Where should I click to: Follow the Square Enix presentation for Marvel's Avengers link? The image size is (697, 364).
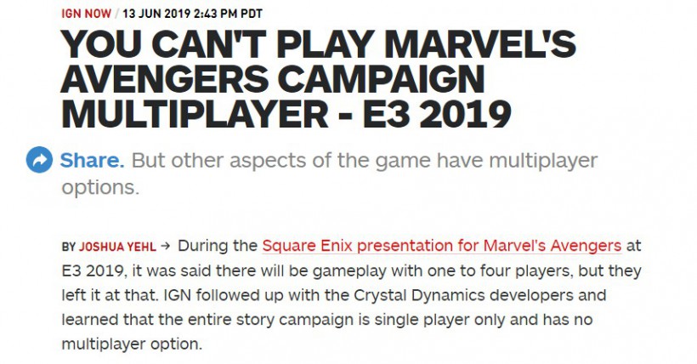[442, 246]
